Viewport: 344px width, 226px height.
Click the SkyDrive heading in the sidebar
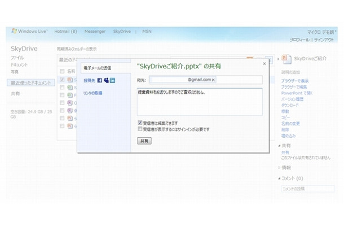click(x=24, y=49)
